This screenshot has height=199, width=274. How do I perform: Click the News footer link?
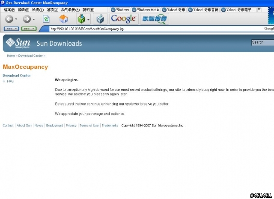(39, 126)
